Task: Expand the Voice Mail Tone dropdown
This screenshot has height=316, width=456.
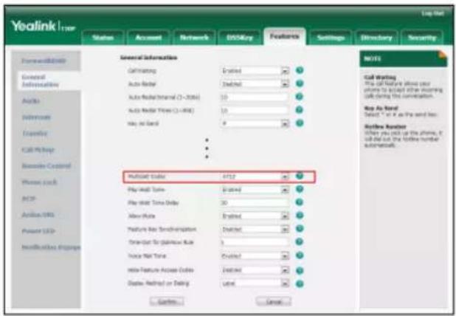Action: [x=286, y=256]
